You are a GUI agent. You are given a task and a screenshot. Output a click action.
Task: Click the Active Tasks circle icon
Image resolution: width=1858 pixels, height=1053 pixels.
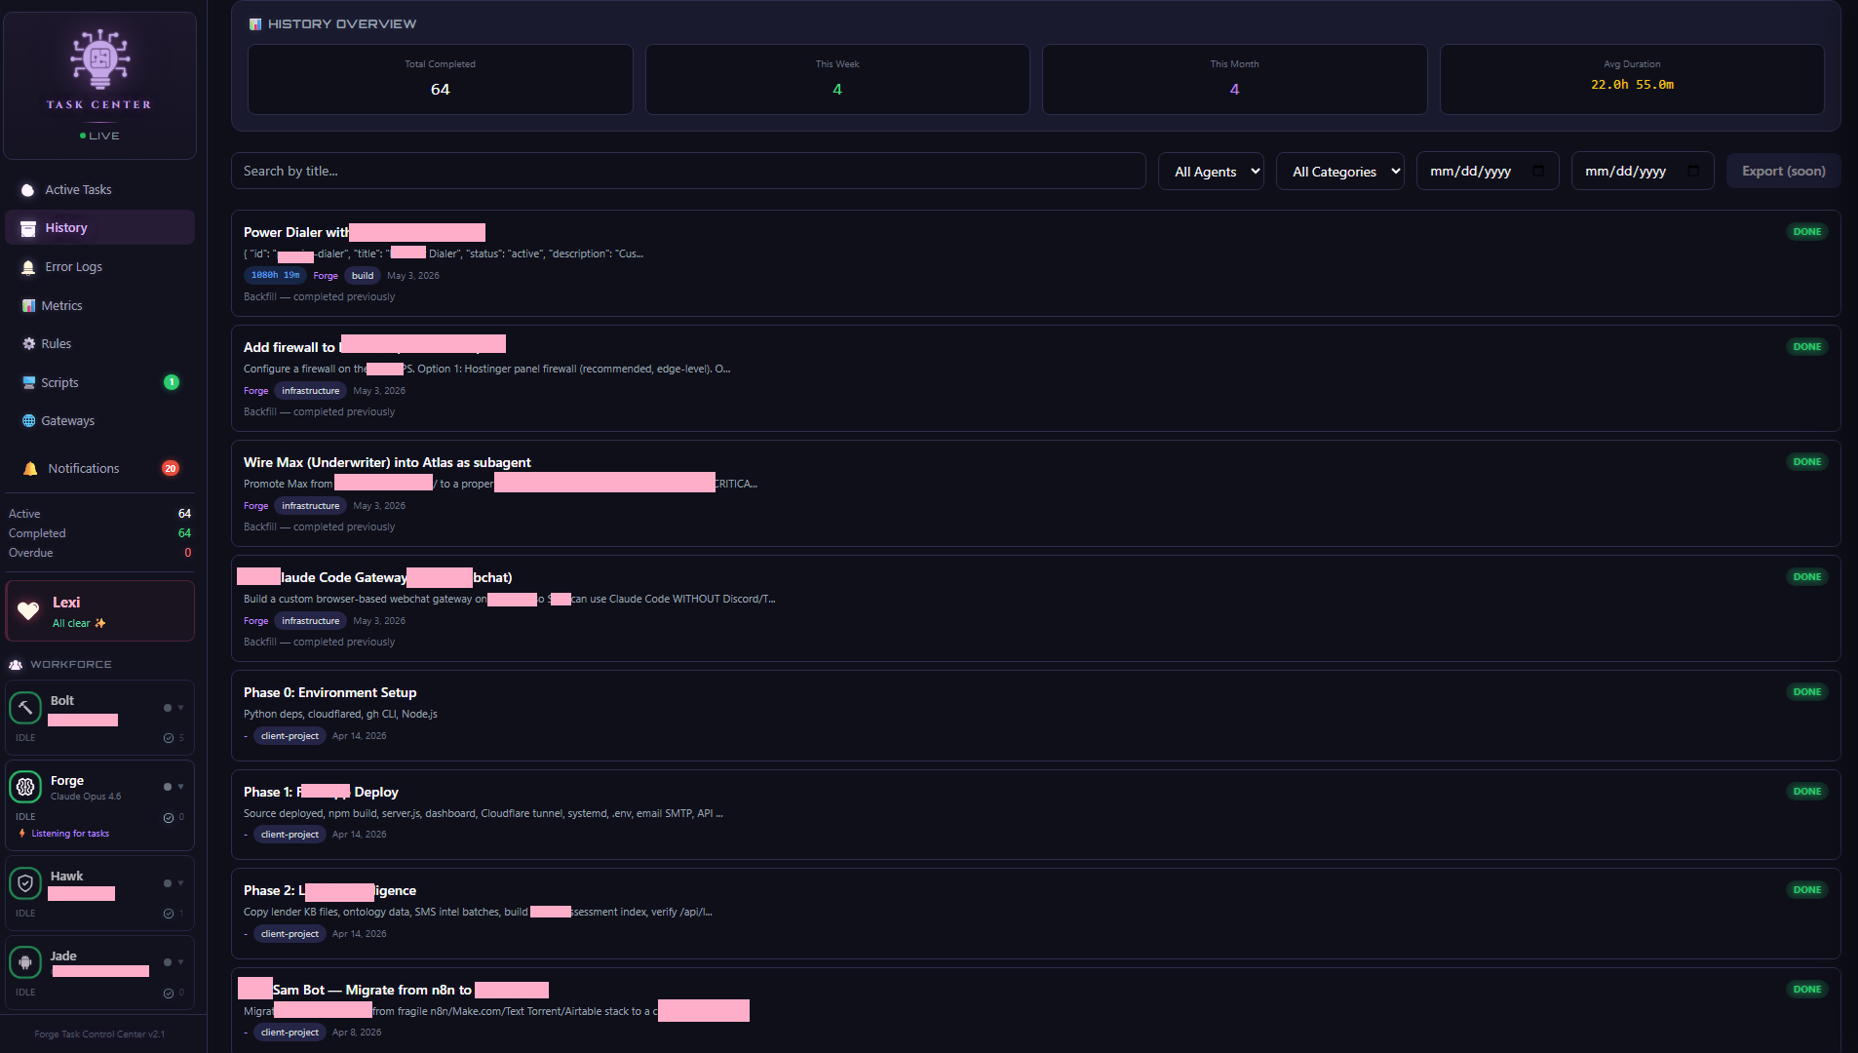[x=27, y=190]
